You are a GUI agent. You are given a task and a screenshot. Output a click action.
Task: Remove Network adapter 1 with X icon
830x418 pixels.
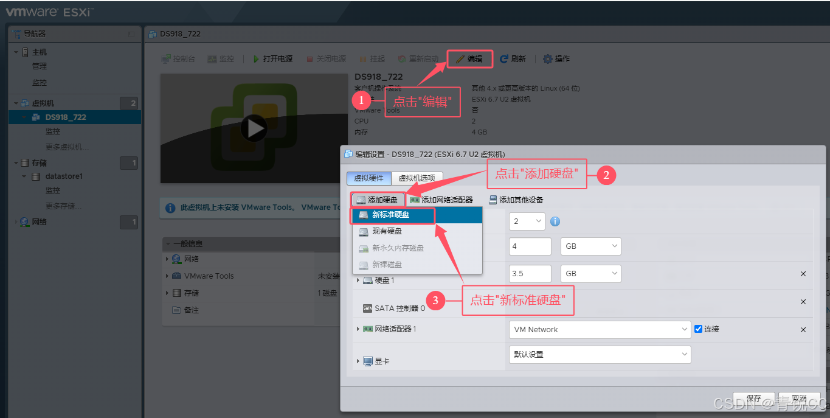803,330
